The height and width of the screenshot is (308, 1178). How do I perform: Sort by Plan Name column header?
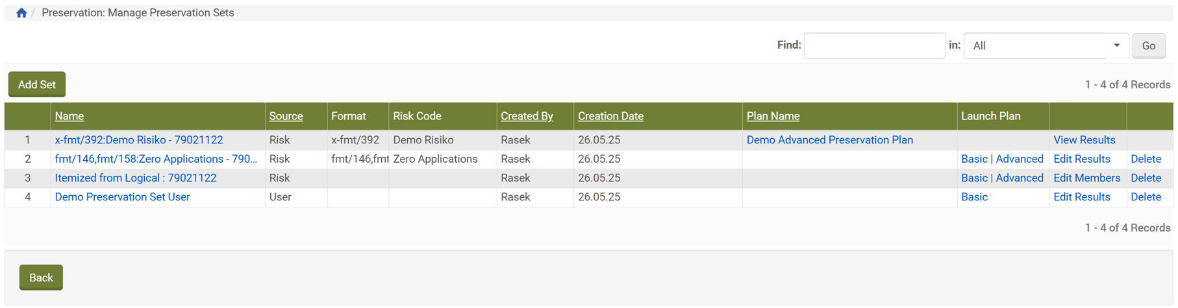pyautogui.click(x=773, y=116)
